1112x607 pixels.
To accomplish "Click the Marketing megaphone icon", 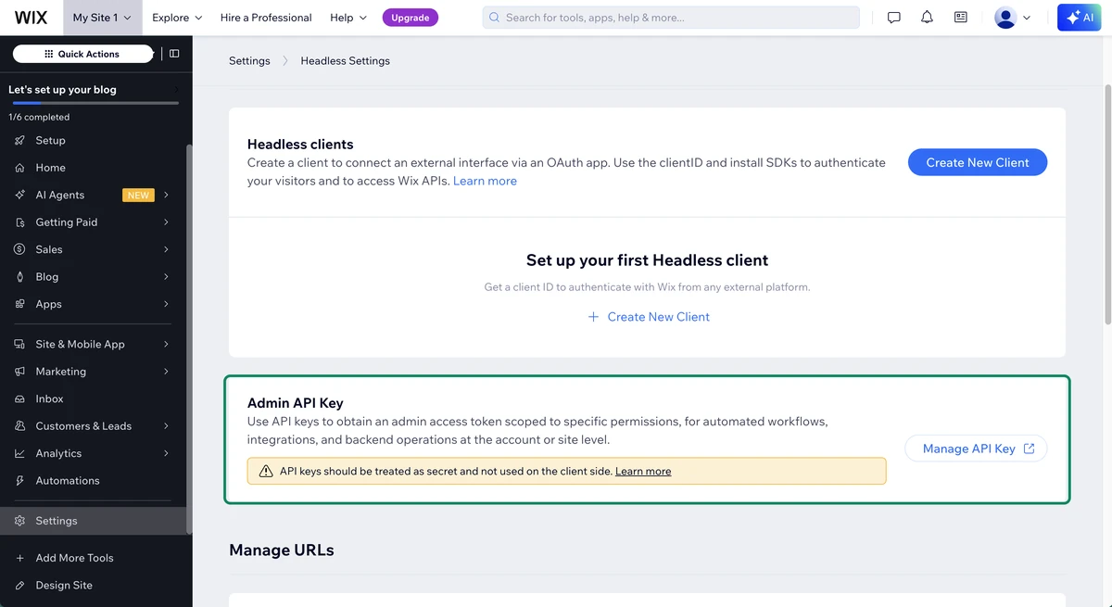I will (x=19, y=372).
